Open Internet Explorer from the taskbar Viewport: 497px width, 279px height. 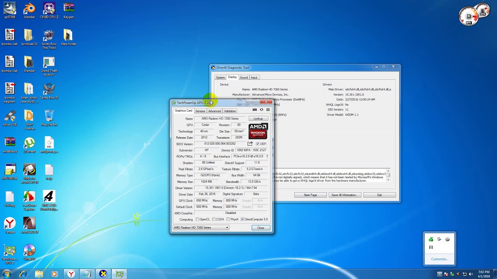tap(23, 274)
